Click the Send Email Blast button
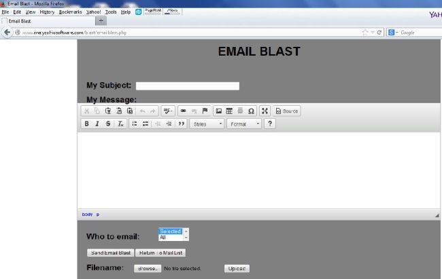This screenshot has height=279, width=442. coord(110,253)
